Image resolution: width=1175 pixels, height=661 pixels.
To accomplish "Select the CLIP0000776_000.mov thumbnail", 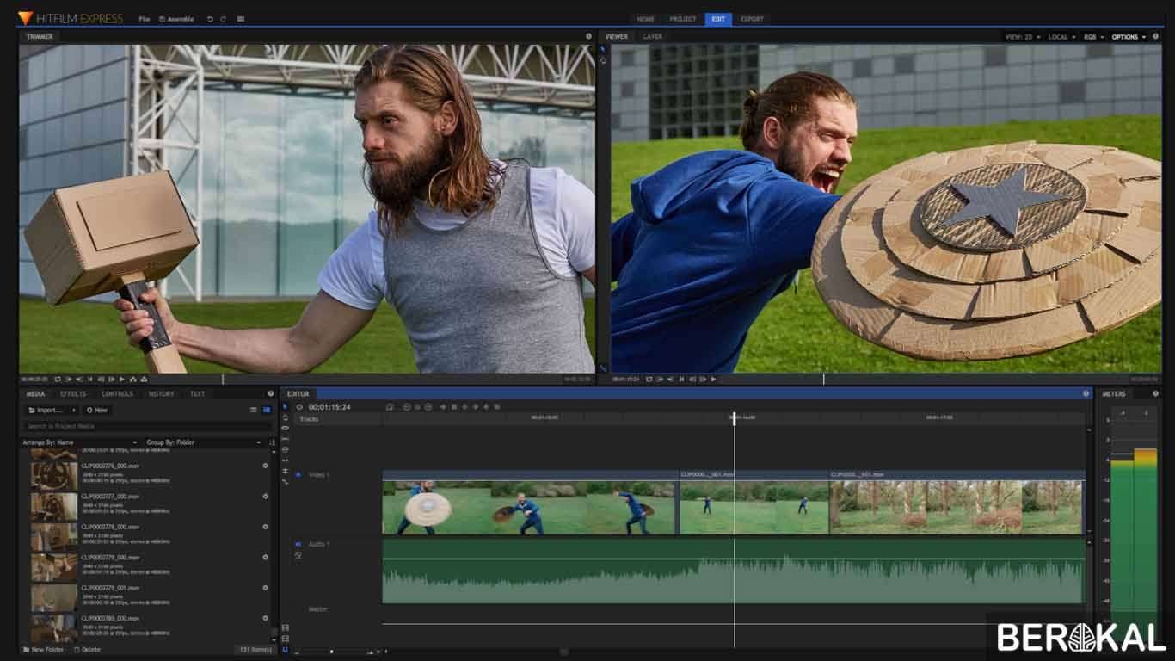I will 54,476.
